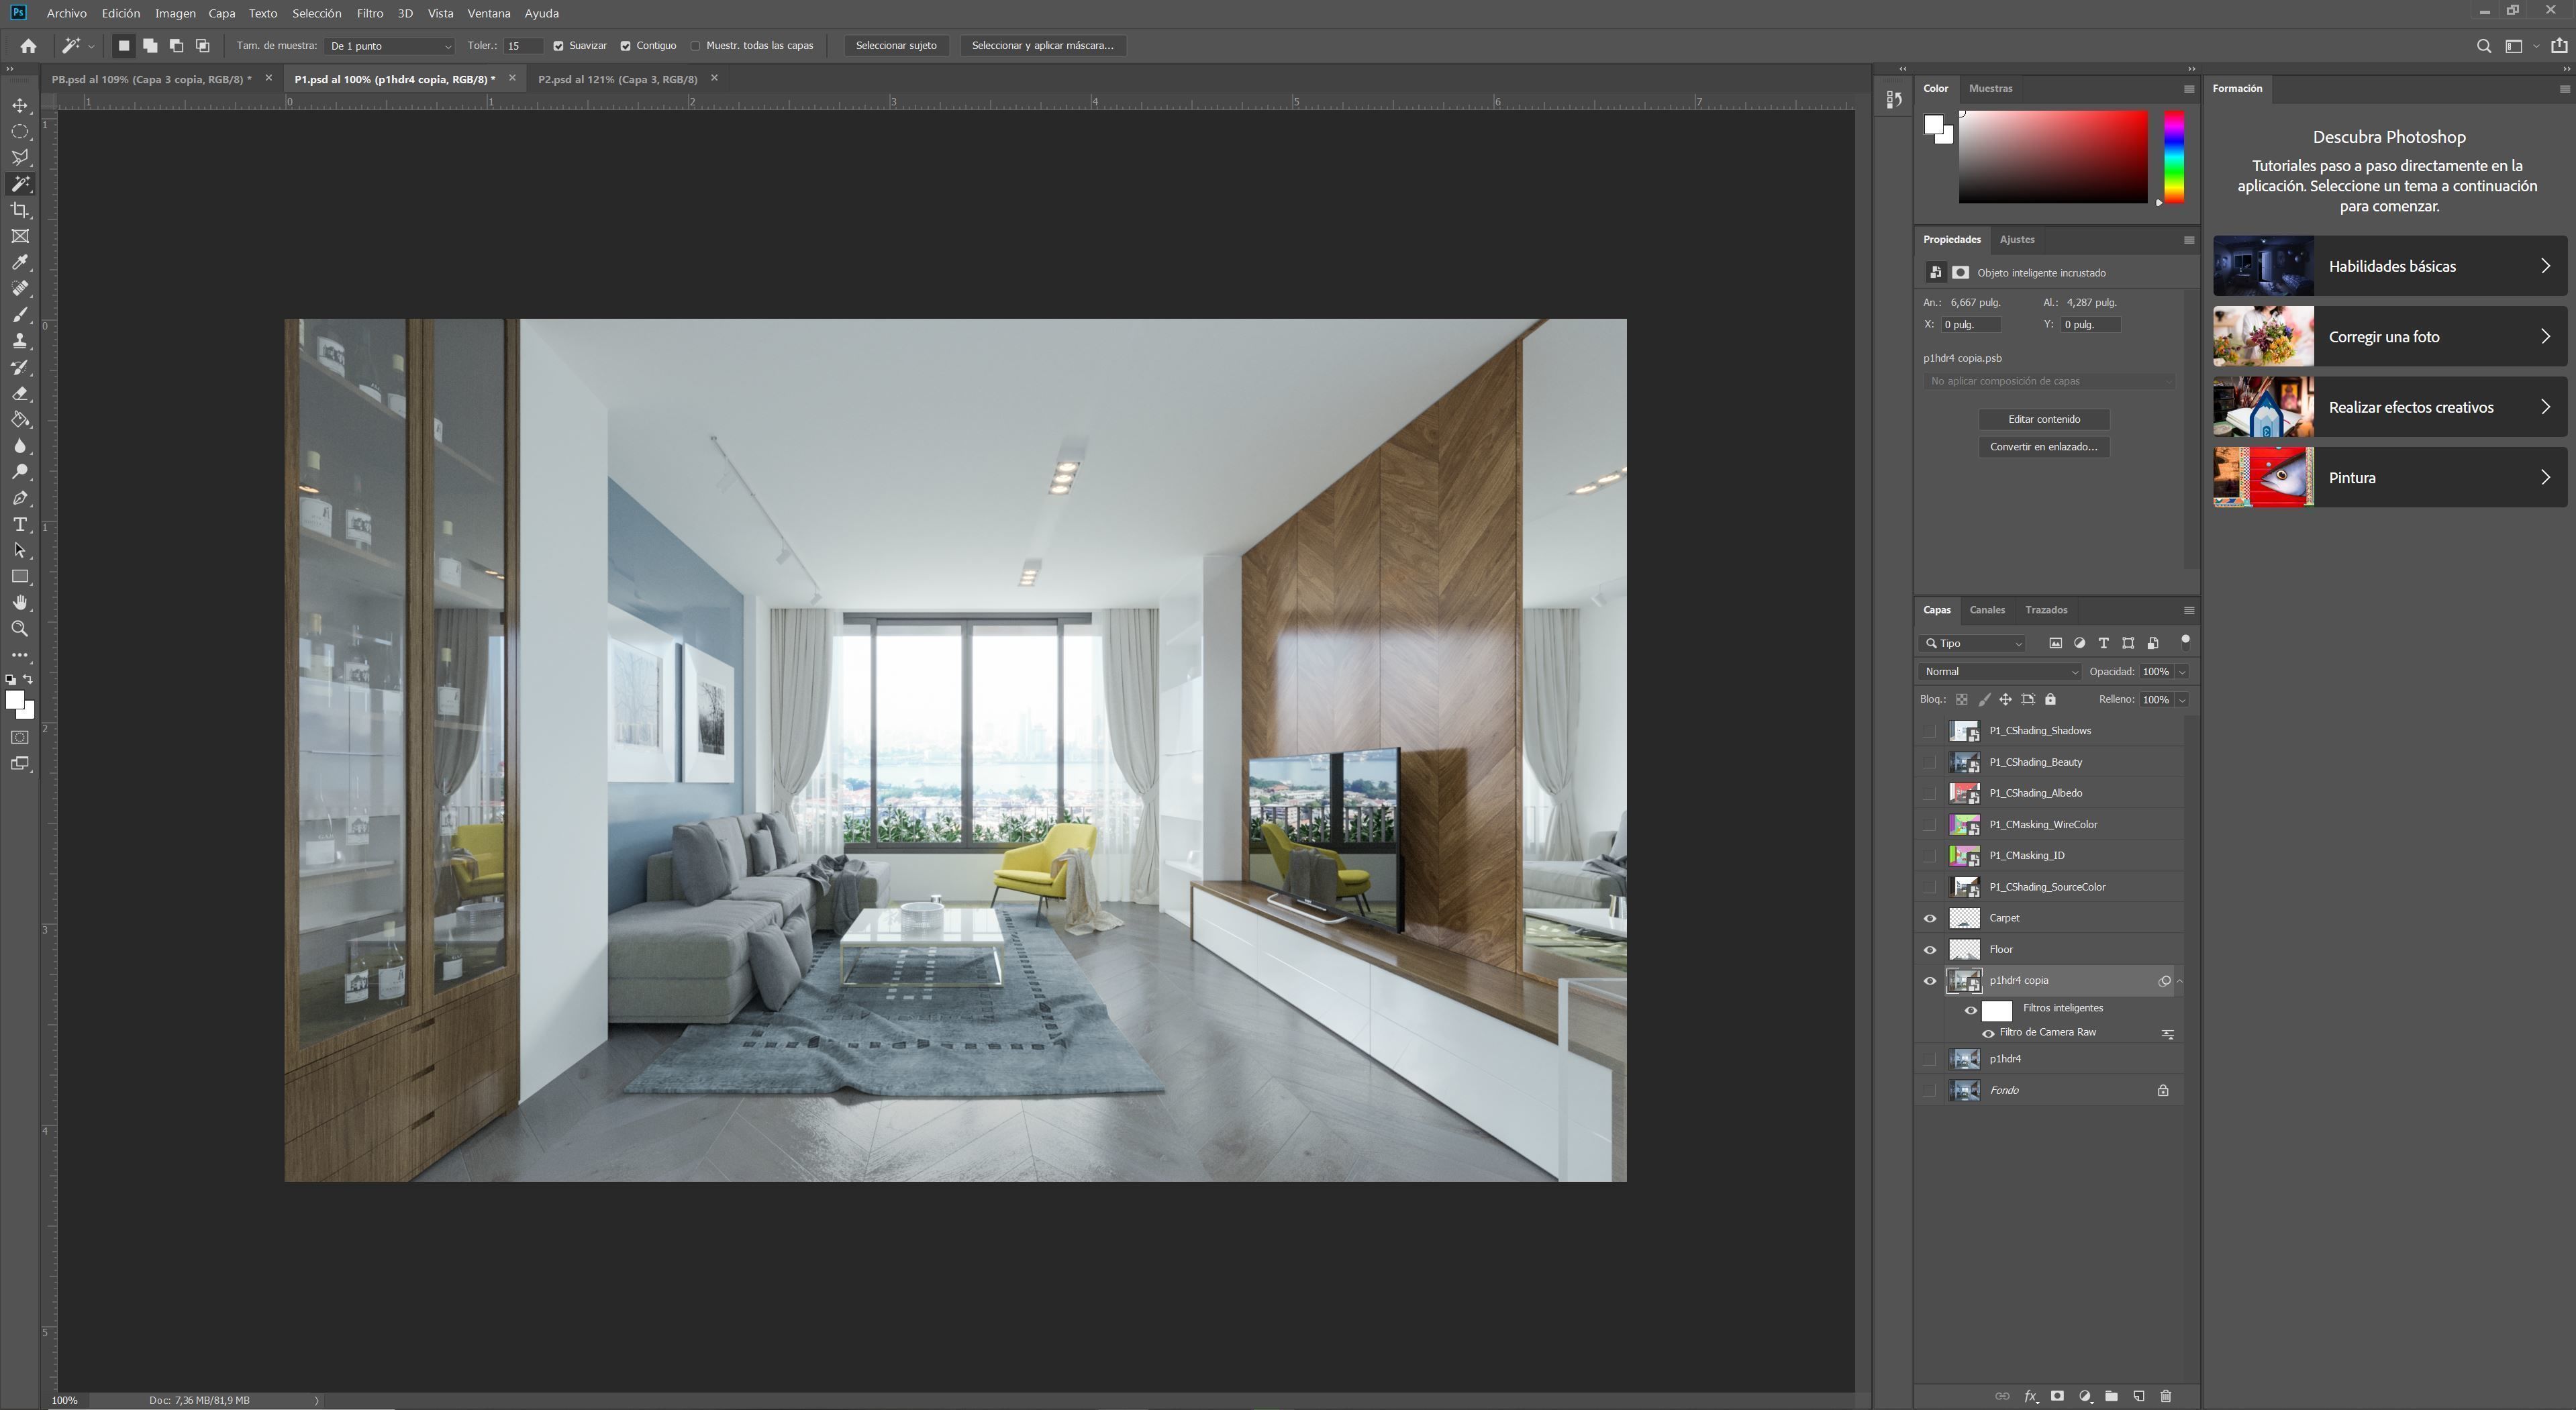Select the Horizontal Type tool

click(x=19, y=525)
